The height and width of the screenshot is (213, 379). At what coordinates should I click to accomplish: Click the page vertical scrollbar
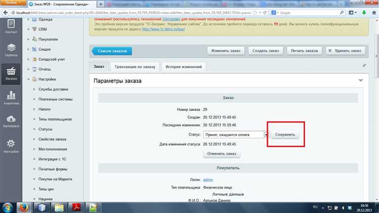pos(376,56)
